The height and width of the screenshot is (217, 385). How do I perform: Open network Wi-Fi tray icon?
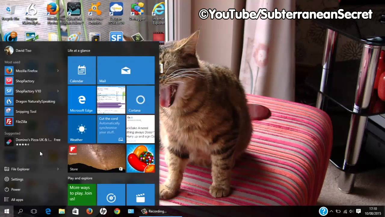click(345, 211)
